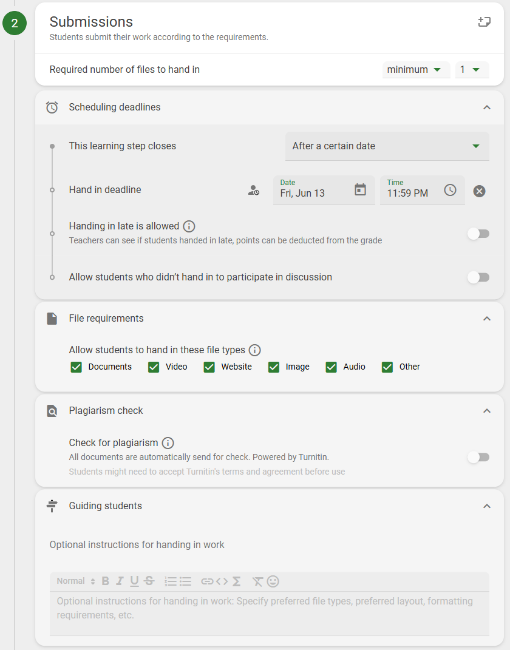Click the strikethrough formatting icon
Viewport: 510px width, 650px height.
click(x=149, y=581)
